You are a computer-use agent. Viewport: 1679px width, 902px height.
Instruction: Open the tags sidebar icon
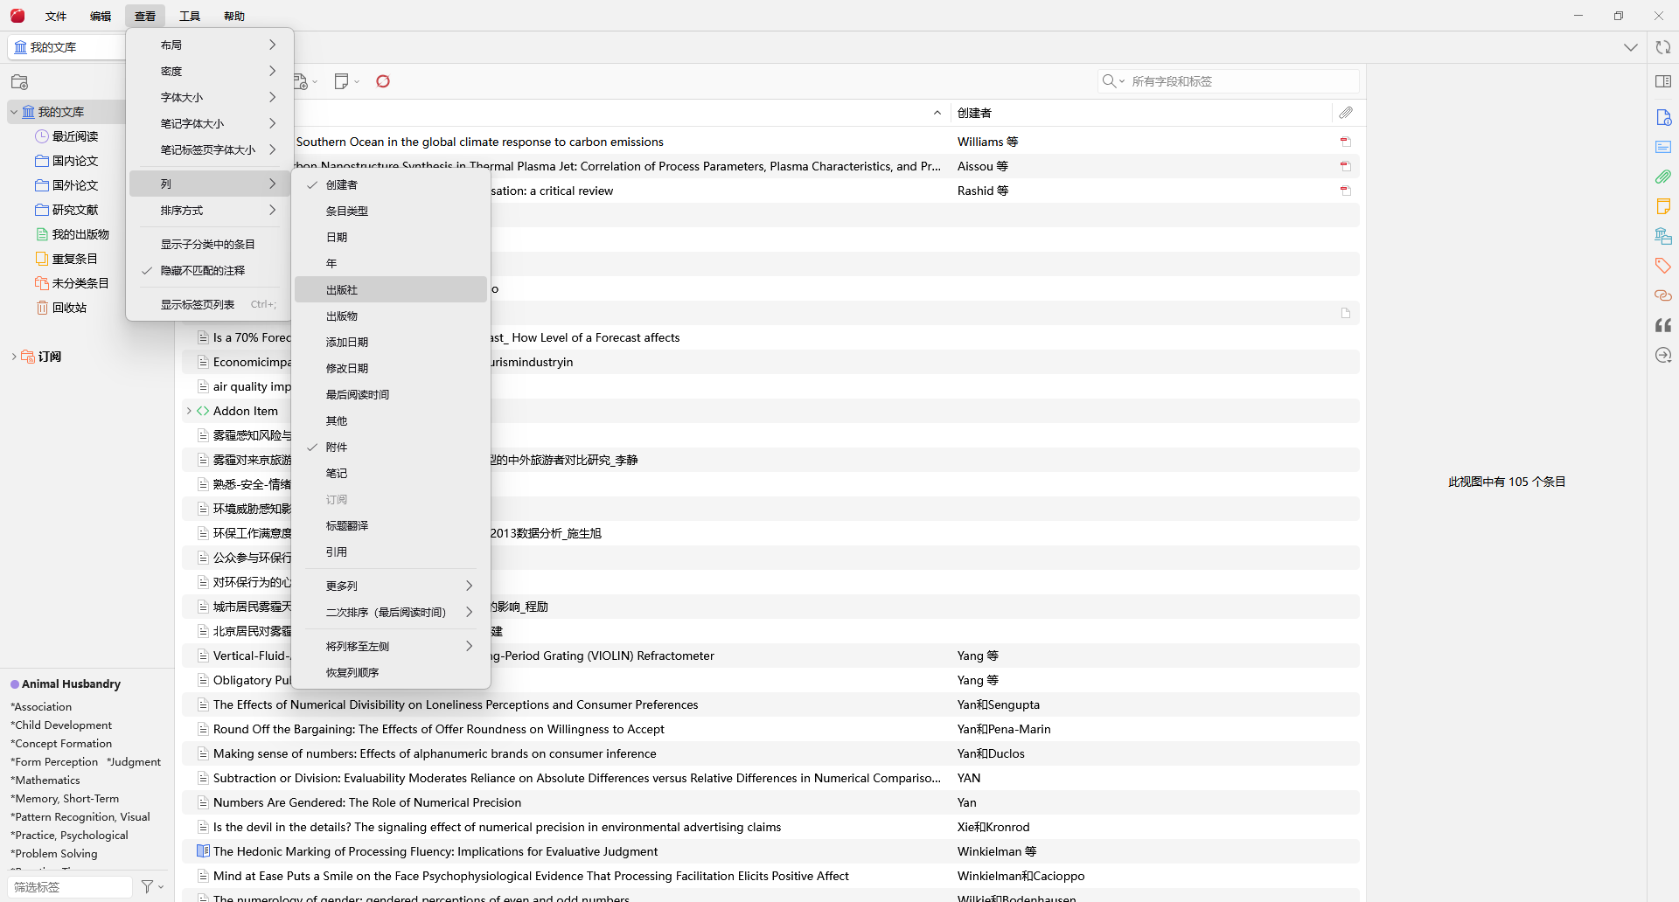(x=1663, y=266)
